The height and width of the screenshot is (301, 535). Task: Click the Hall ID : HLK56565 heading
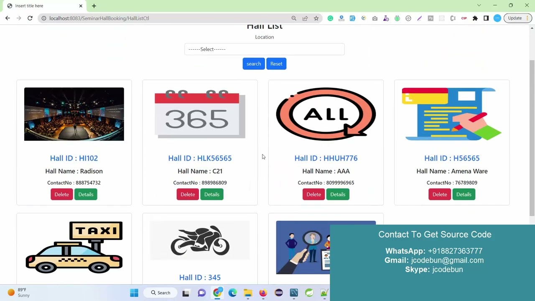pos(200,158)
